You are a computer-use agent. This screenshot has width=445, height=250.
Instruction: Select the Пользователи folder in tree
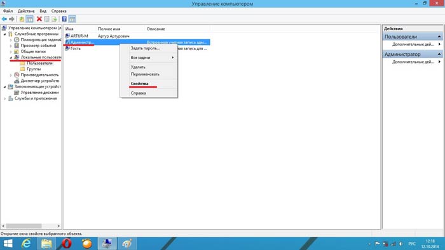[39, 63]
